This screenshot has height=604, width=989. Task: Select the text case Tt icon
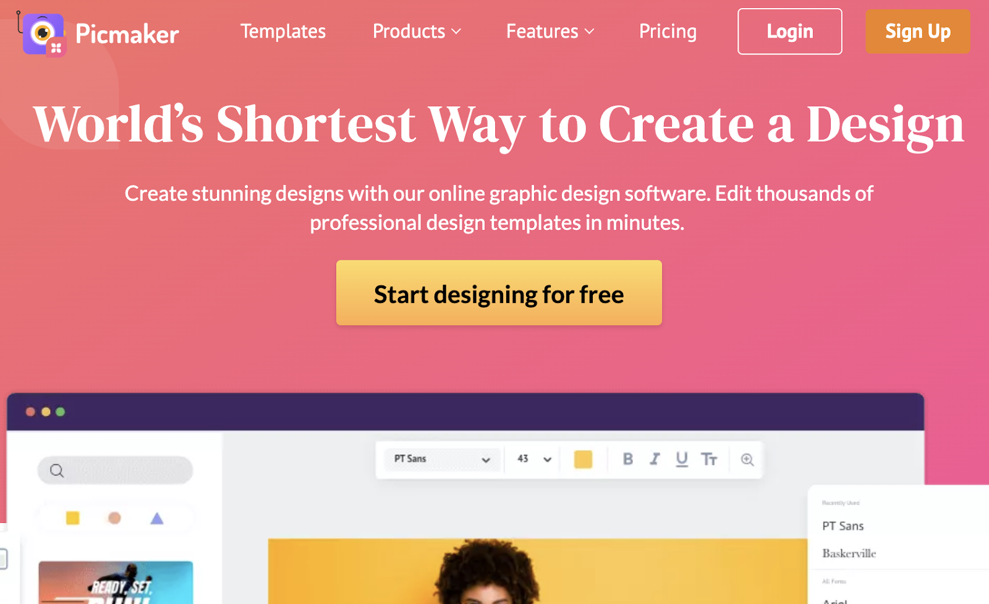click(709, 459)
